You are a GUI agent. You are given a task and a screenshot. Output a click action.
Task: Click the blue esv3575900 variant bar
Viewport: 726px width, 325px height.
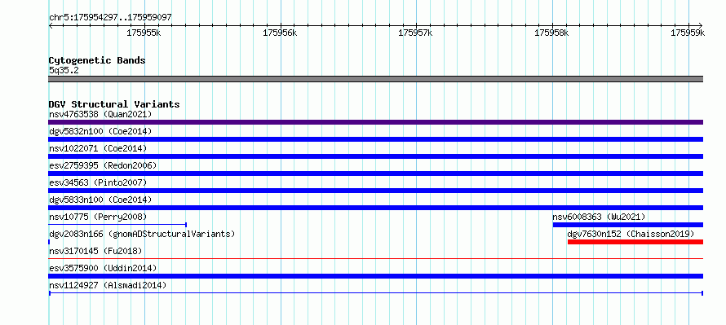(375, 276)
